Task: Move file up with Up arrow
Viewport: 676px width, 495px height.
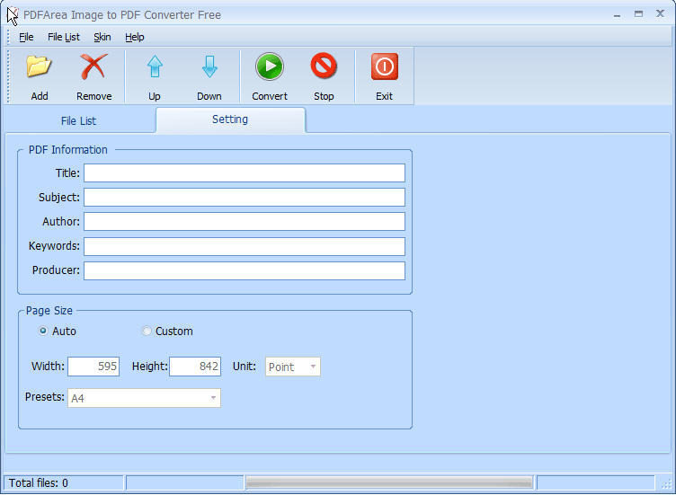Action: pos(155,67)
